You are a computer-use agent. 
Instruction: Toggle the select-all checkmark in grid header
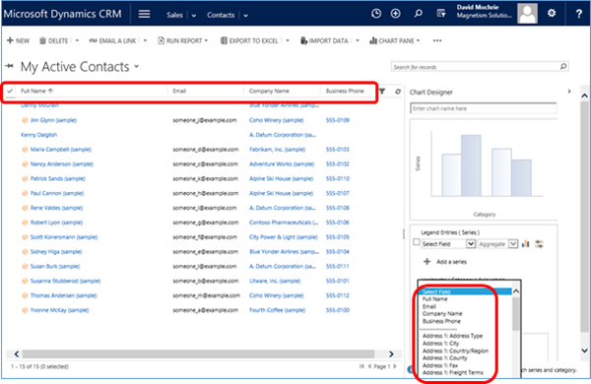pos(10,91)
